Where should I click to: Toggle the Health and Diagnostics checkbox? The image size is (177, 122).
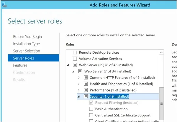(86, 84)
